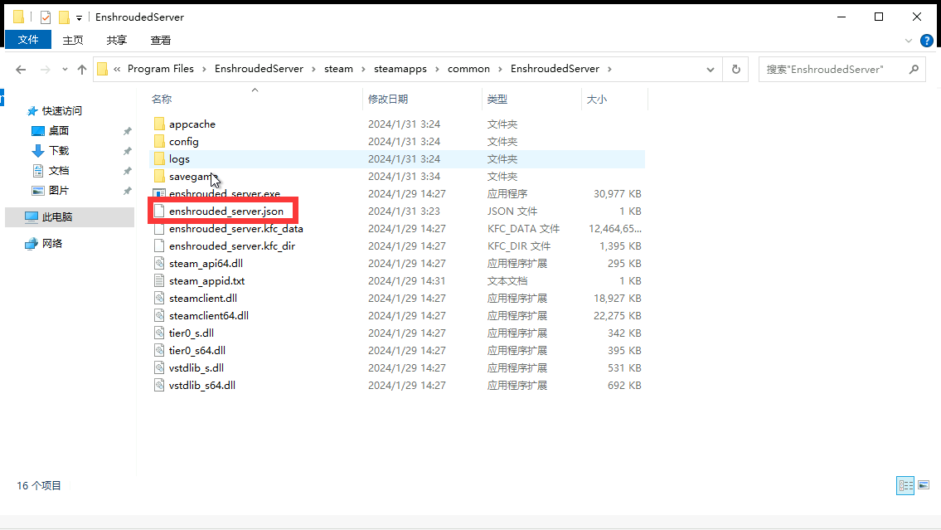This screenshot has width=941, height=530.
Task: Select the tier0_s64.dll file
Action: (x=197, y=351)
